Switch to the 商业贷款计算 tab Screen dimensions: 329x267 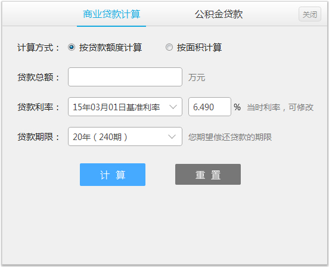111,14
